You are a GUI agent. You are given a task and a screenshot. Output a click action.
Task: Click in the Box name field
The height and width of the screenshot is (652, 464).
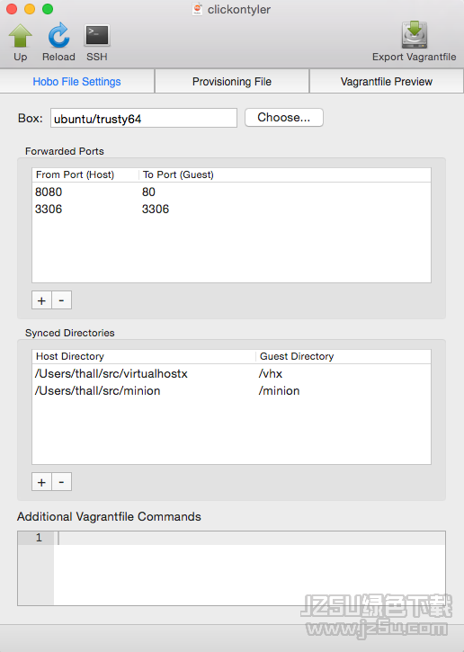click(144, 118)
